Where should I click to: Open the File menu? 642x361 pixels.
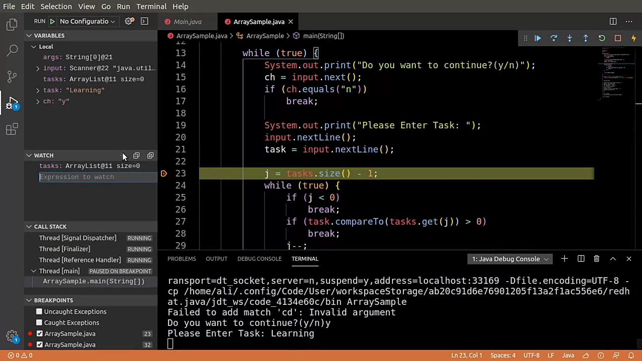9,6
